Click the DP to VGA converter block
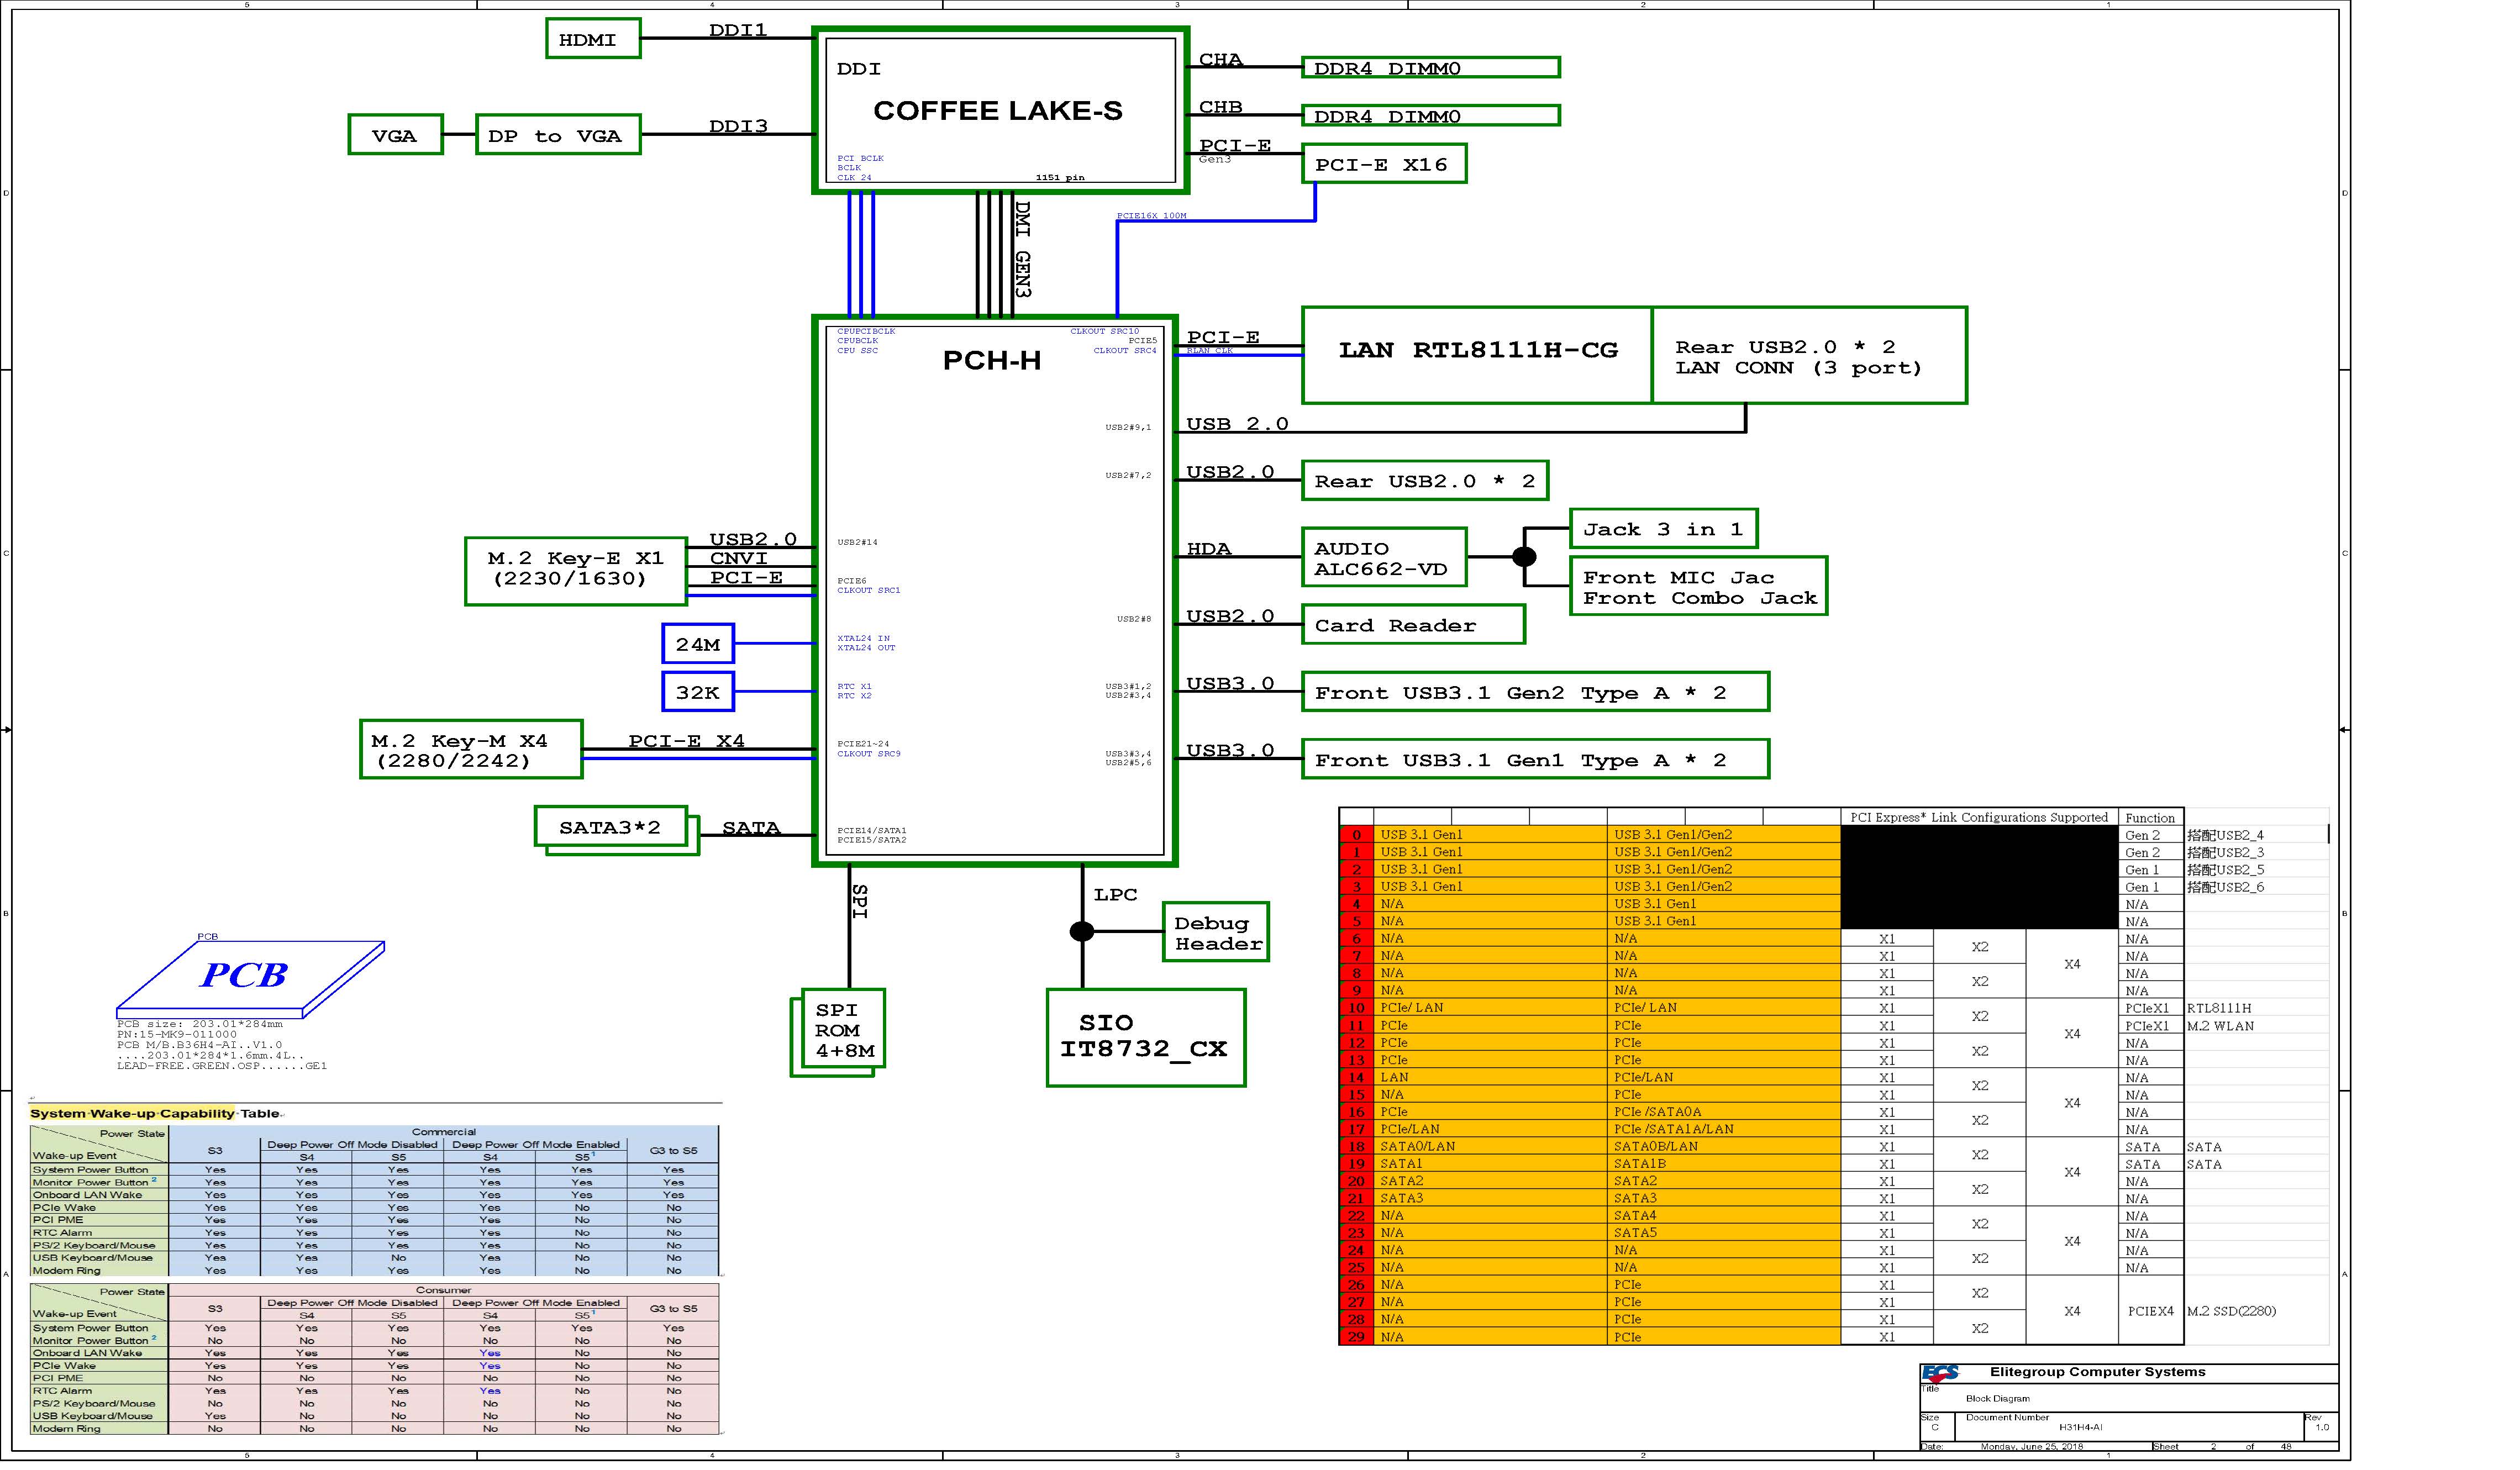Image resolution: width=2520 pixels, height=1470 pixels. pos(557,134)
